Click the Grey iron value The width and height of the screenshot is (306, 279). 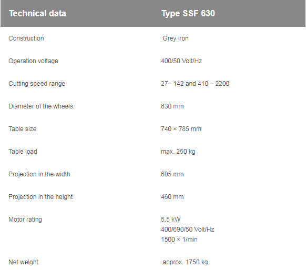(176, 38)
